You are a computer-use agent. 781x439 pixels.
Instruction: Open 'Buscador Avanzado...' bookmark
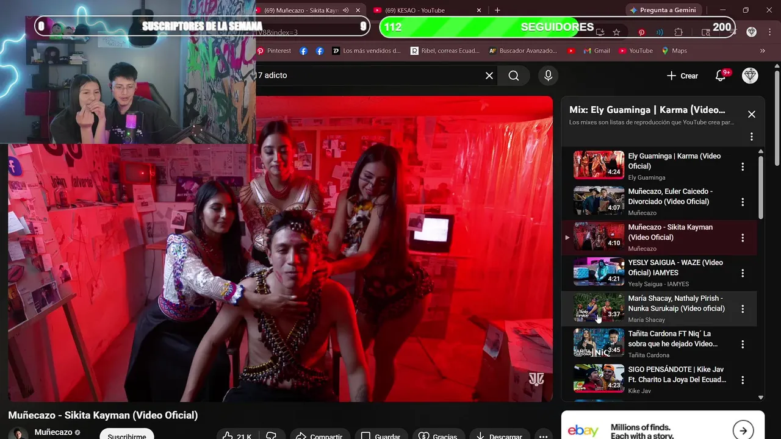click(524, 51)
